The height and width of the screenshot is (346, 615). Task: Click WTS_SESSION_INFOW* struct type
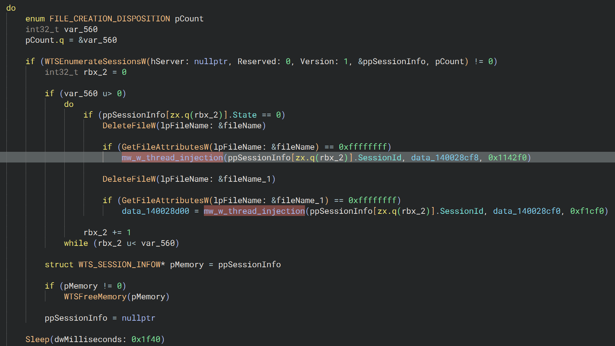122,264
